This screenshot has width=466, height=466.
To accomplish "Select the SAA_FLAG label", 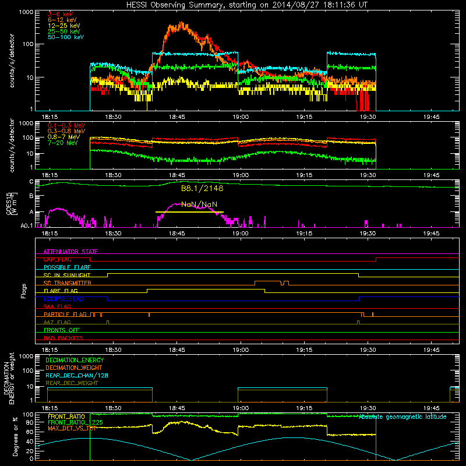I will pyautogui.click(x=57, y=306).
